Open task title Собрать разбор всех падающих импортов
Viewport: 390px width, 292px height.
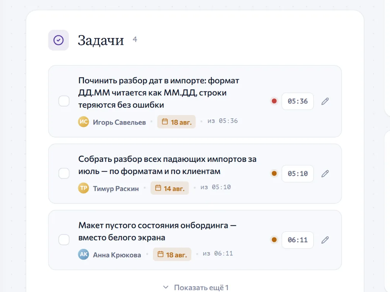point(167,165)
